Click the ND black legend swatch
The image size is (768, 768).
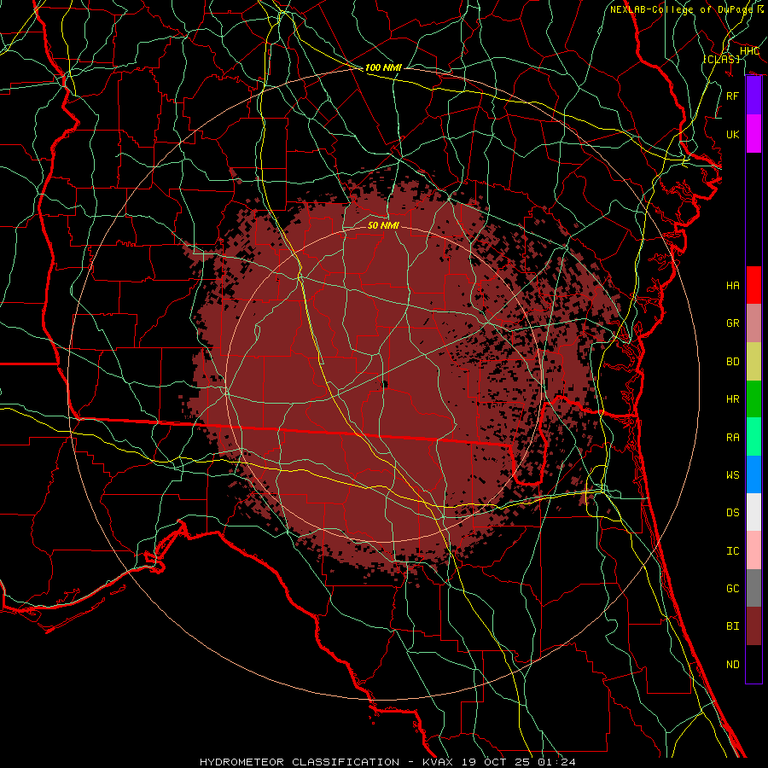[x=753, y=664]
